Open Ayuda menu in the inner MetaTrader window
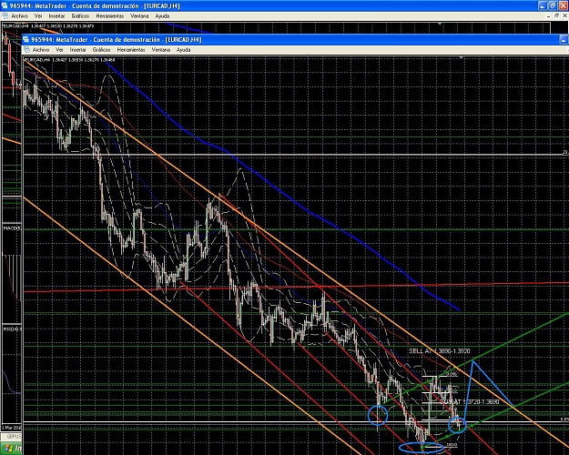The width and height of the screenshot is (569, 455). (183, 50)
